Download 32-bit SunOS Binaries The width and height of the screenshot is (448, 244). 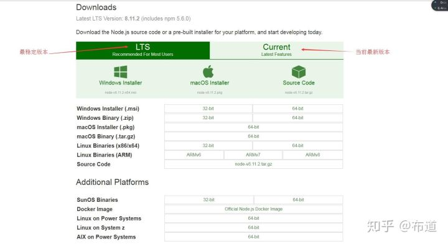click(x=209, y=200)
